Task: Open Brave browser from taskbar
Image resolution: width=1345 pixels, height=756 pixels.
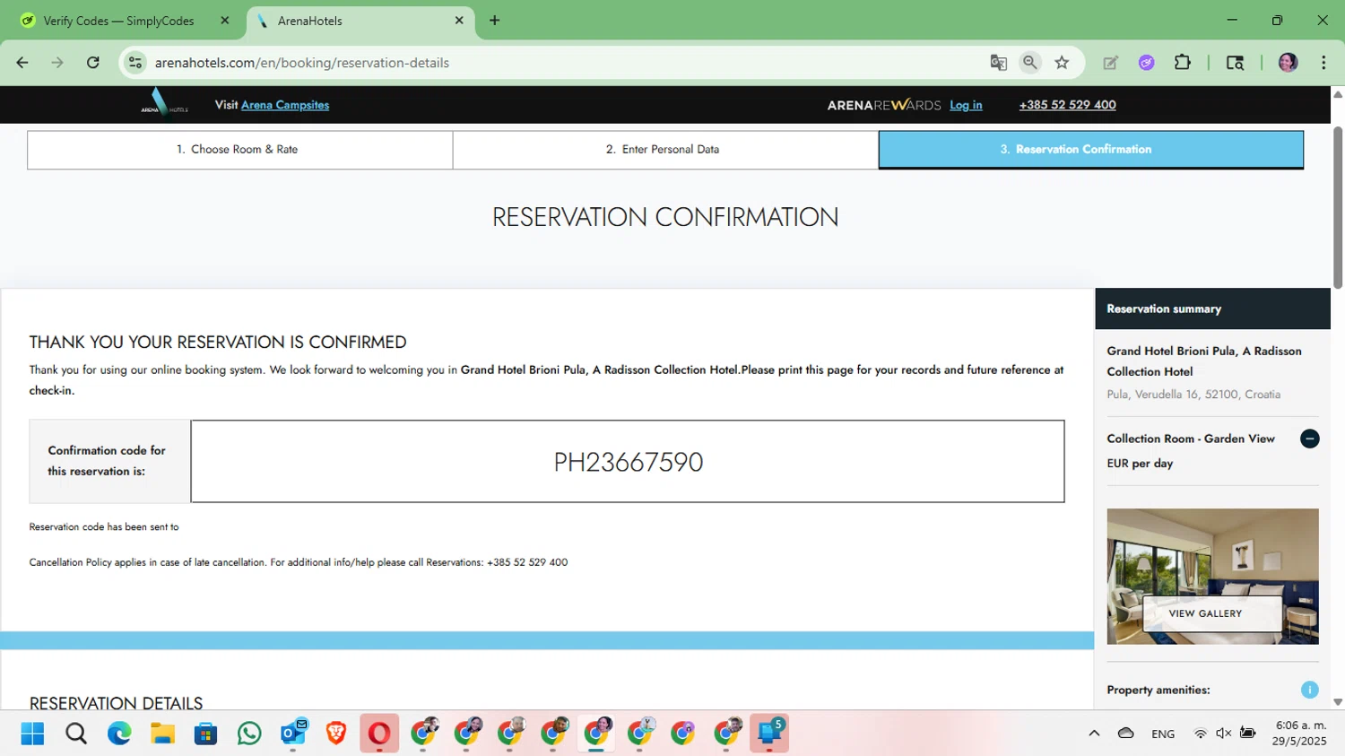Action: point(336,734)
